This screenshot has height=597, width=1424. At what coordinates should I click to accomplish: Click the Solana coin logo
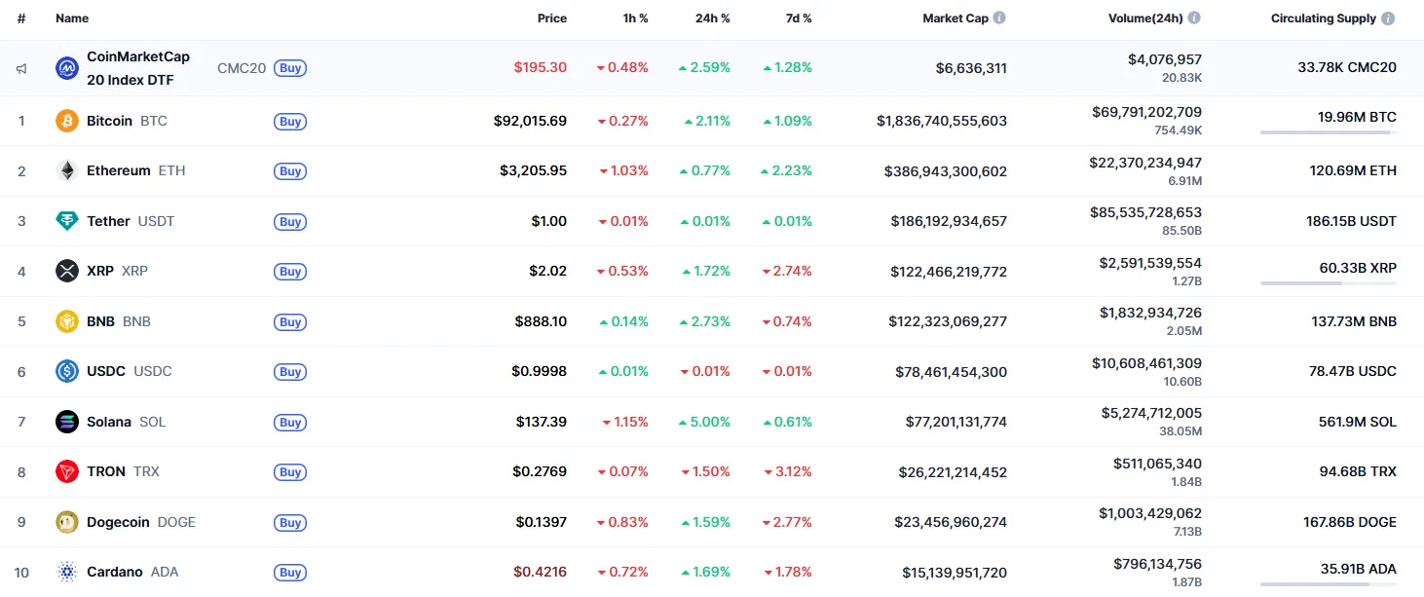66,422
